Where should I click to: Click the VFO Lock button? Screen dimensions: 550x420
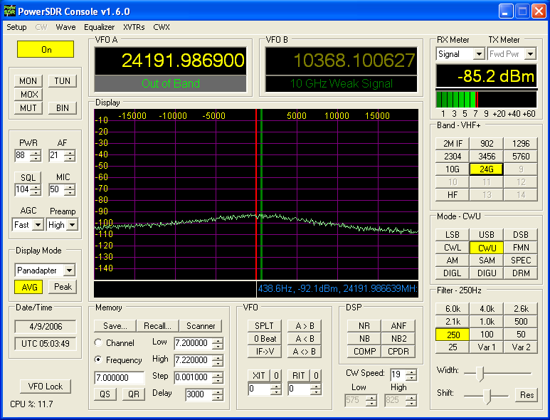click(46, 387)
